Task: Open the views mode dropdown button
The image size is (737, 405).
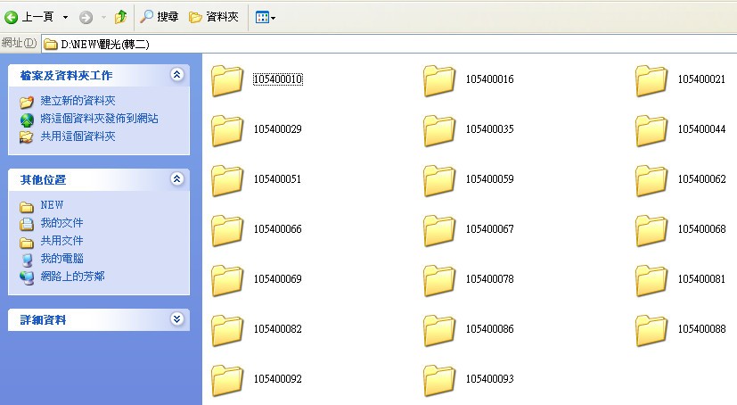Action: [x=265, y=18]
